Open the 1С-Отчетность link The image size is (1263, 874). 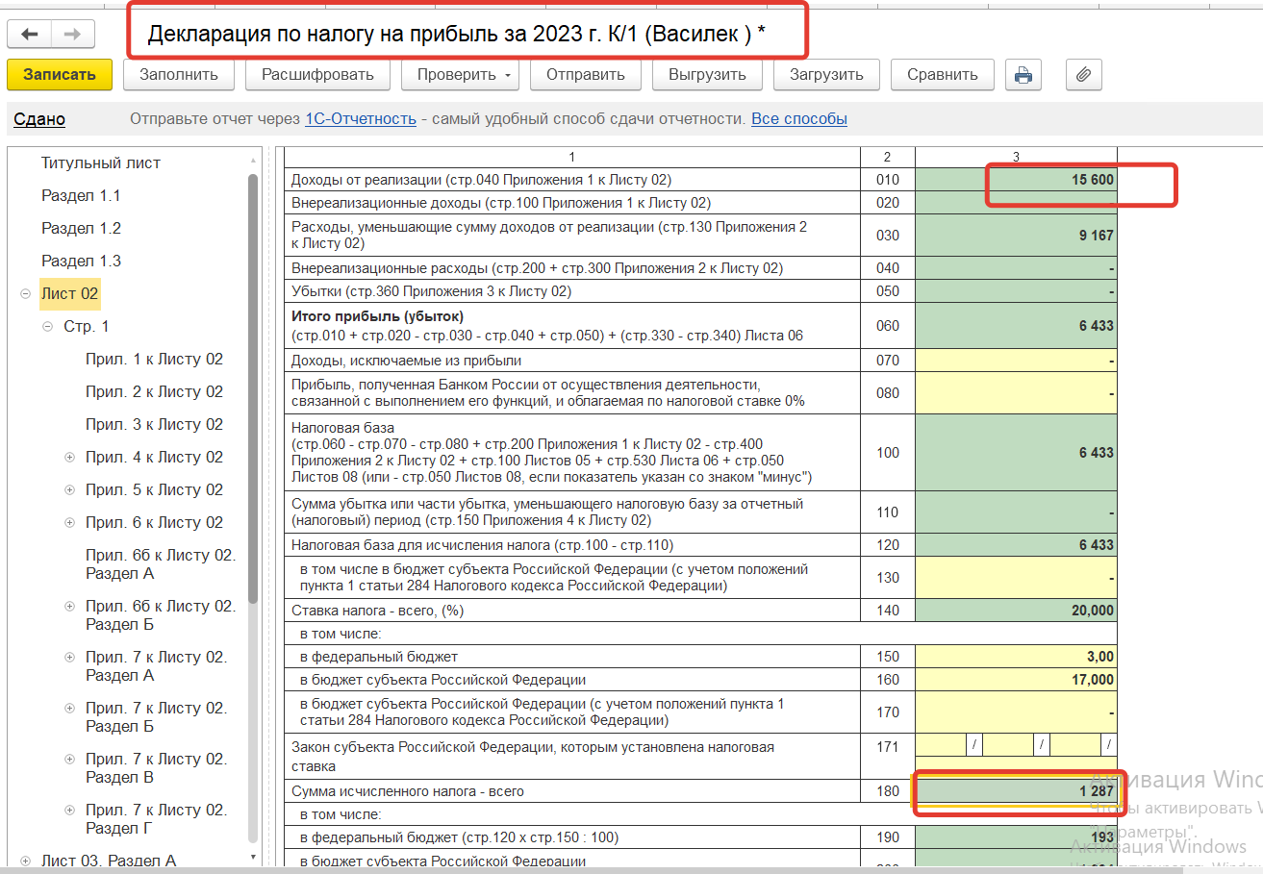click(361, 119)
